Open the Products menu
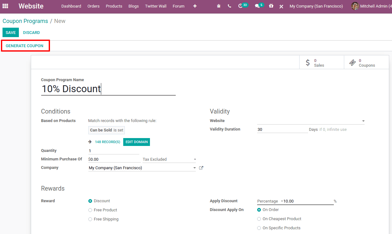Image resolution: width=392 pixels, height=234 pixels. pos(114,6)
